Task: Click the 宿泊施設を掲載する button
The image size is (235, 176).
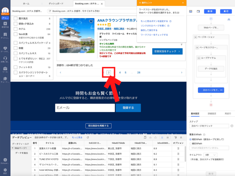Action: [x=98, y=126]
